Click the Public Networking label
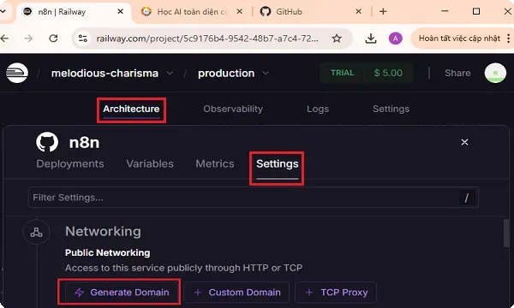 click(x=108, y=252)
